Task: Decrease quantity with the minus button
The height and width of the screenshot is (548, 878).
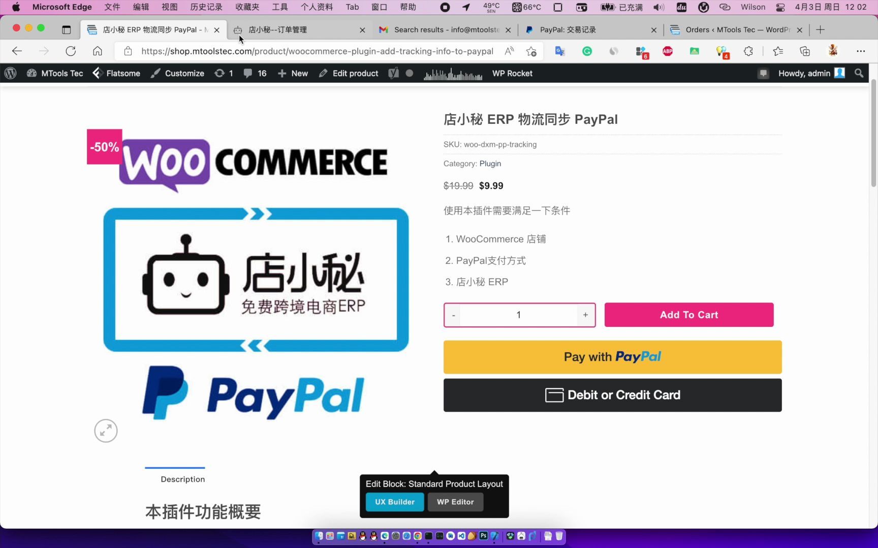Action: [x=453, y=315]
